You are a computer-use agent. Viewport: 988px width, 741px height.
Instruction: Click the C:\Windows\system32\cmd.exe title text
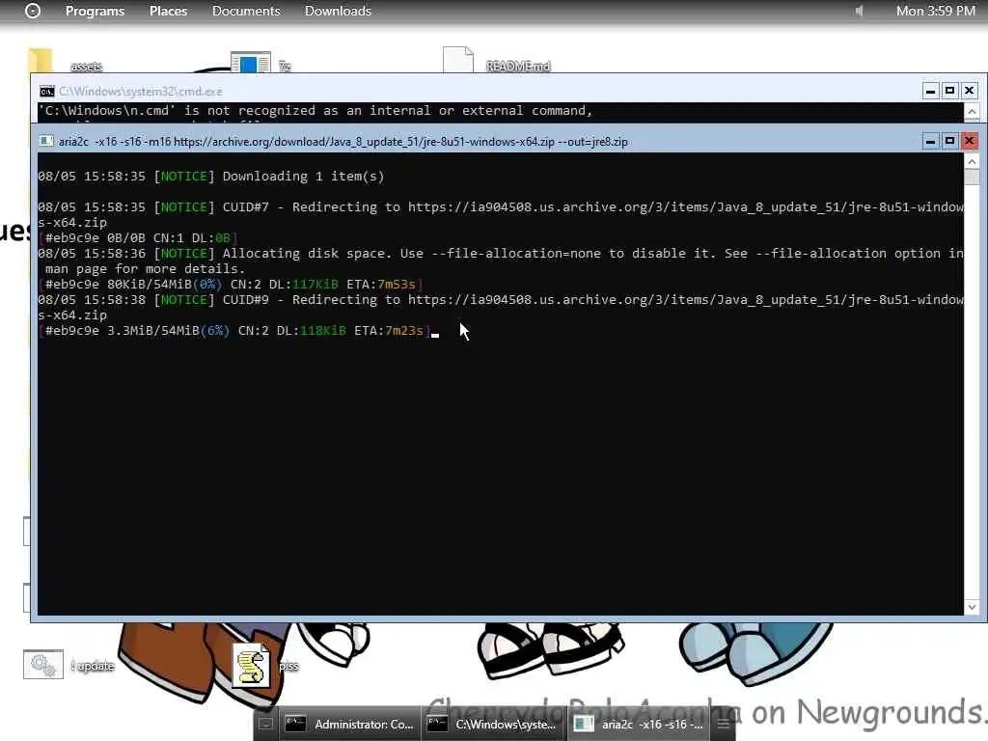pyautogui.click(x=141, y=92)
